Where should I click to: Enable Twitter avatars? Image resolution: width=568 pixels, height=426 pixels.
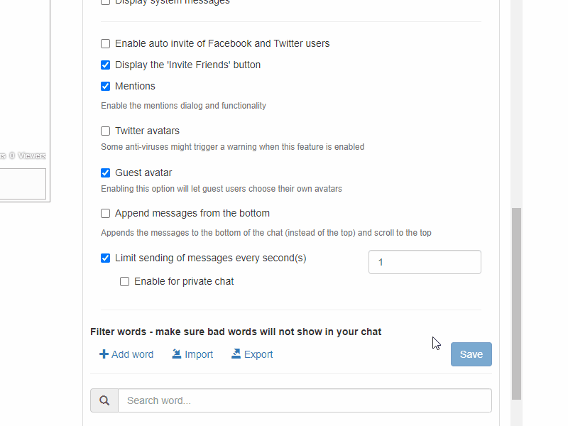click(105, 131)
